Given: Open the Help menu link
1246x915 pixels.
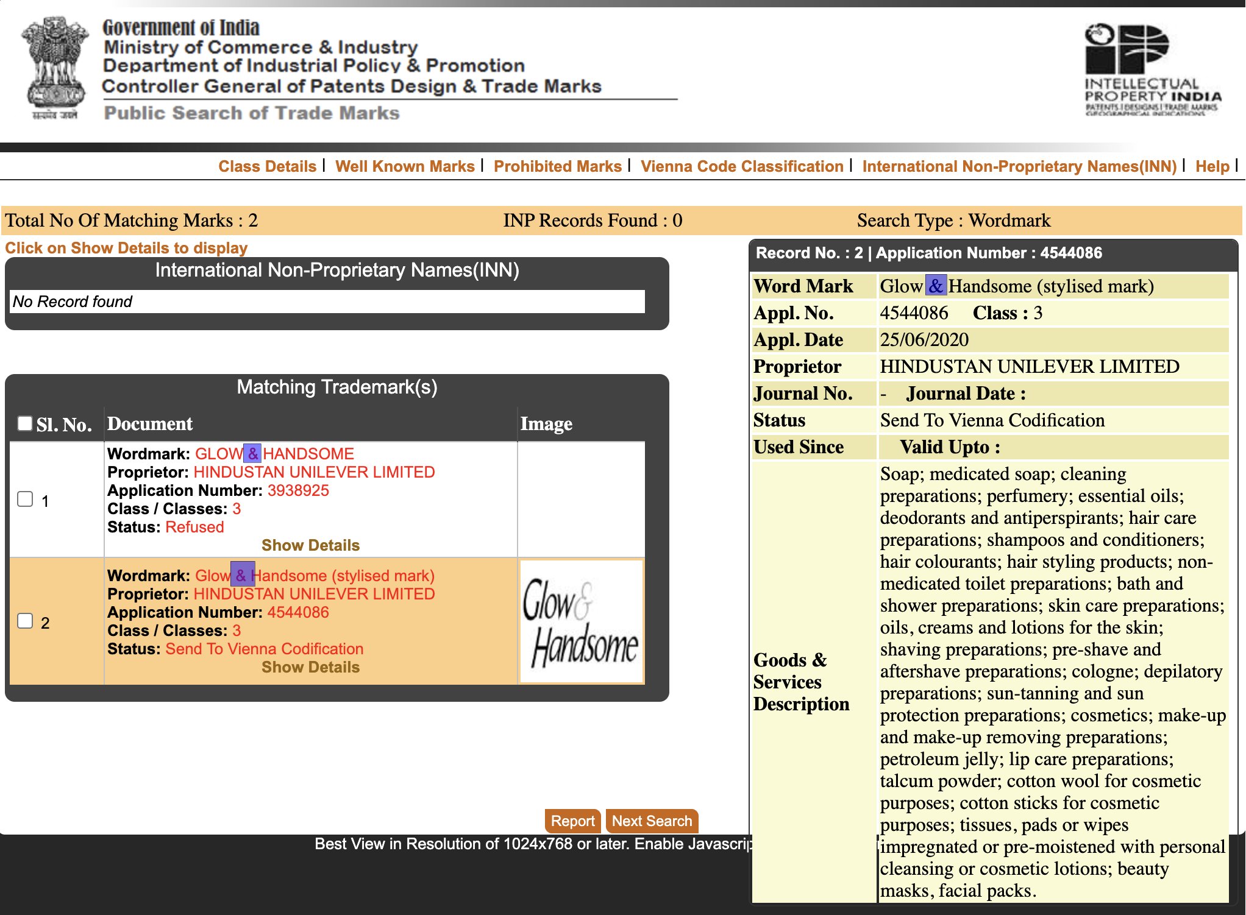Looking at the screenshot, I should click(x=1212, y=166).
